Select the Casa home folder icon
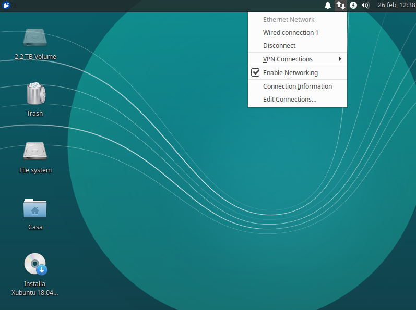Viewport: 416px width, 310px height. click(x=35, y=208)
